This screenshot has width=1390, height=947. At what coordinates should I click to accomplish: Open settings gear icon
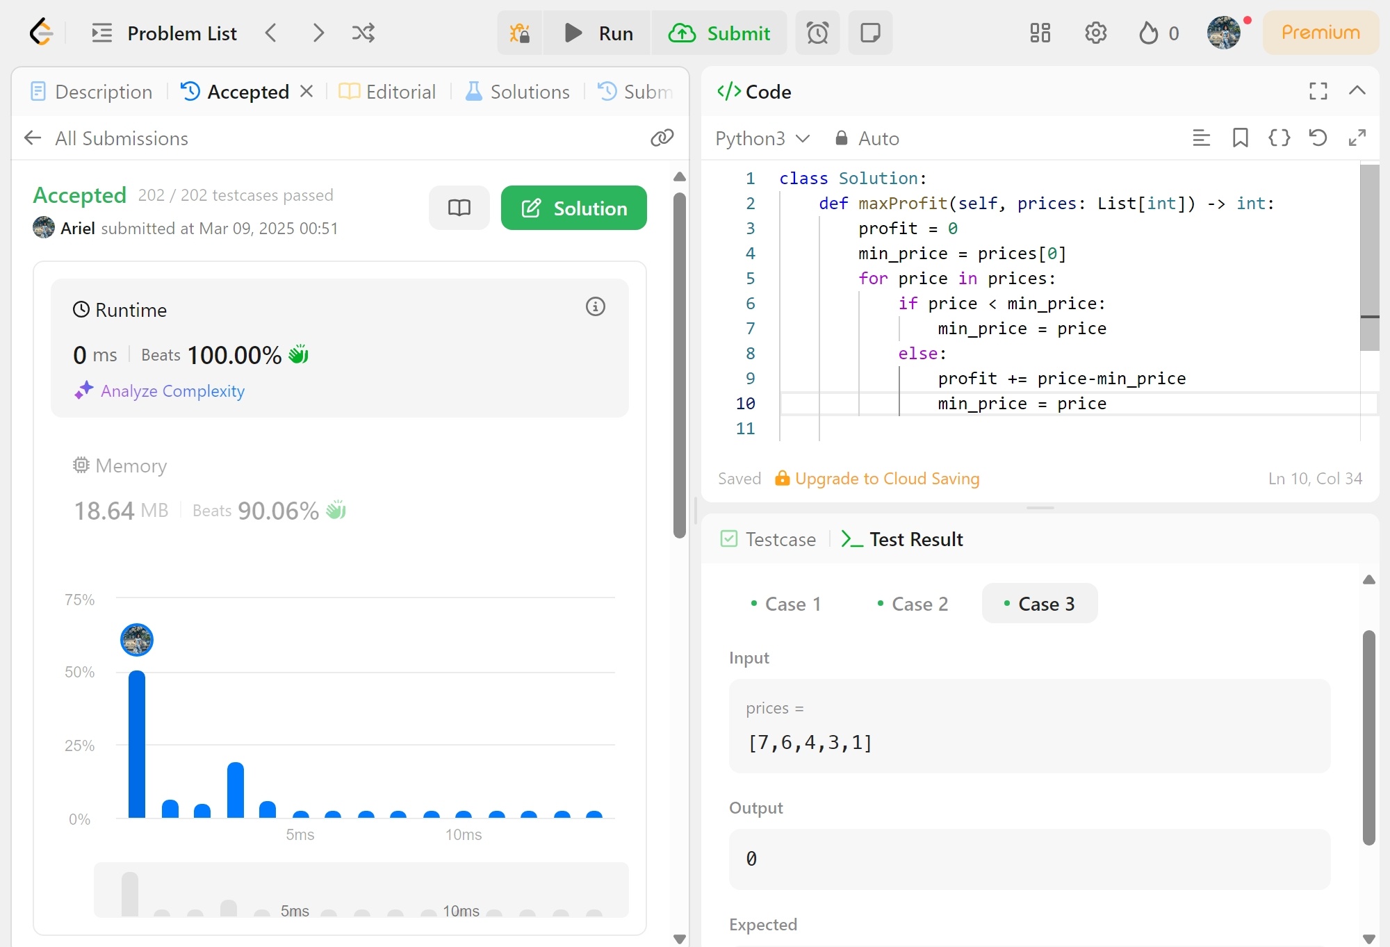pyautogui.click(x=1095, y=33)
